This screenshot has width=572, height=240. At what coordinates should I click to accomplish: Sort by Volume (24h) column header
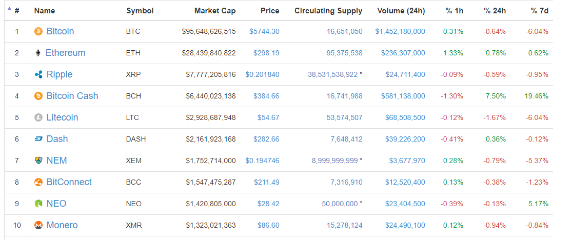pos(401,10)
